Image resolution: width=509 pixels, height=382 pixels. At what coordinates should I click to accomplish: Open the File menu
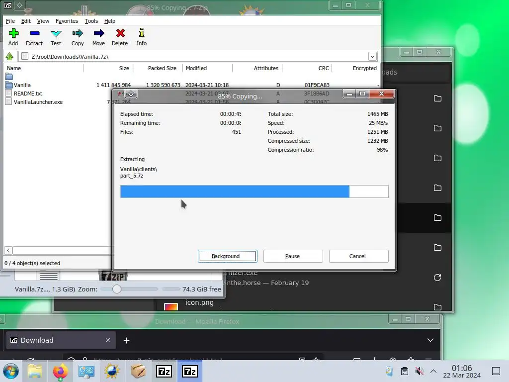coord(10,21)
